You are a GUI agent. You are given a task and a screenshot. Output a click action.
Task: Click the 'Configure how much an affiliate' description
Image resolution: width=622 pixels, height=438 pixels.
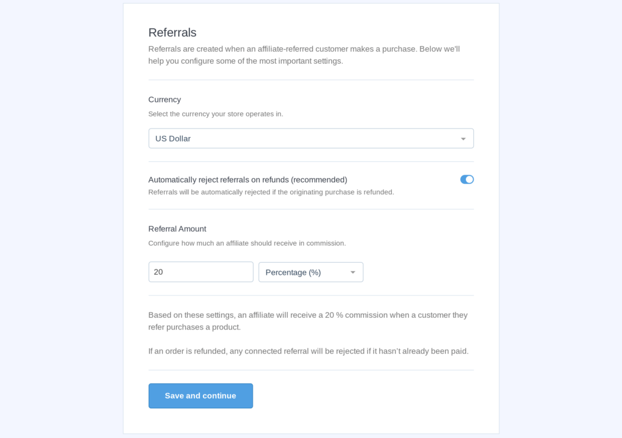(x=247, y=243)
